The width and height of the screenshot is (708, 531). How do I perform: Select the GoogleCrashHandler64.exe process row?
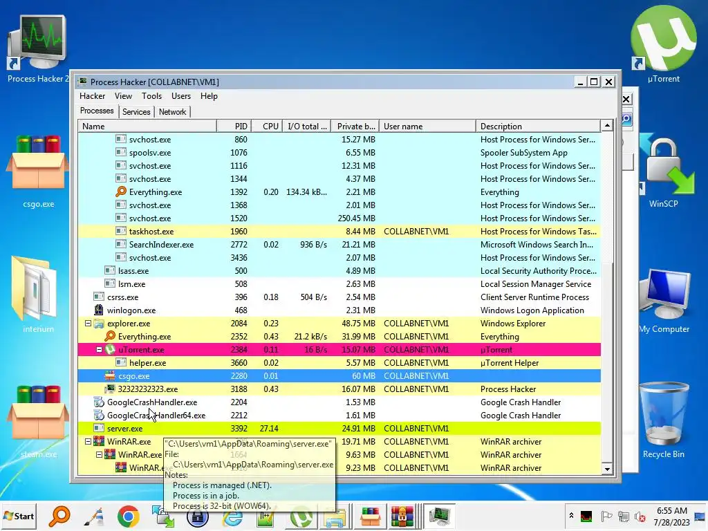pyautogui.click(x=339, y=416)
